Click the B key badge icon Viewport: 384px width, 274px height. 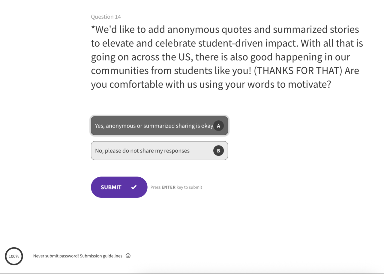[218, 151]
